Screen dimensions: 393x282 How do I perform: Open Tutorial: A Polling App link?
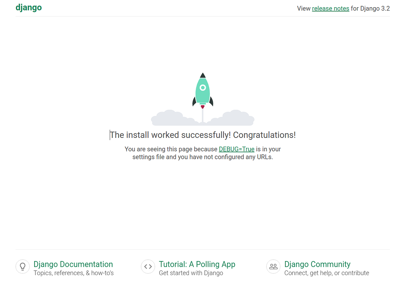[197, 264]
